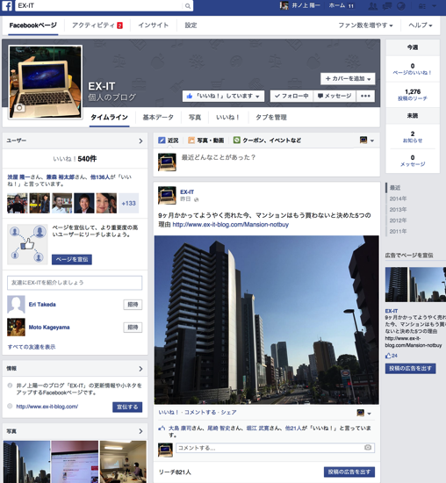Select the 近況 status icon

[162, 141]
